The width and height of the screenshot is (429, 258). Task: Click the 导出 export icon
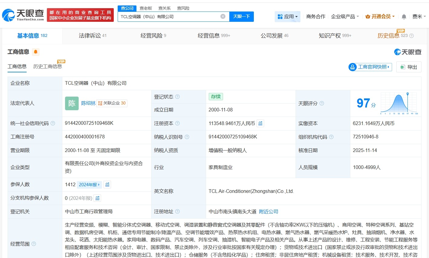[403, 67]
